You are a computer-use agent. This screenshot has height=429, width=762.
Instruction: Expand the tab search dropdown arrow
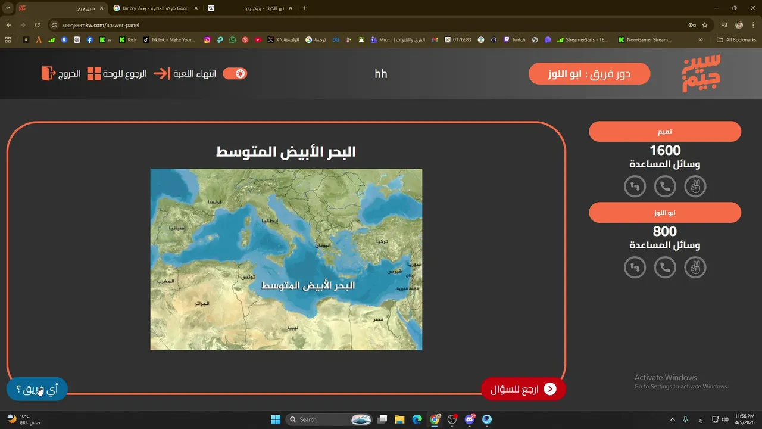point(8,8)
